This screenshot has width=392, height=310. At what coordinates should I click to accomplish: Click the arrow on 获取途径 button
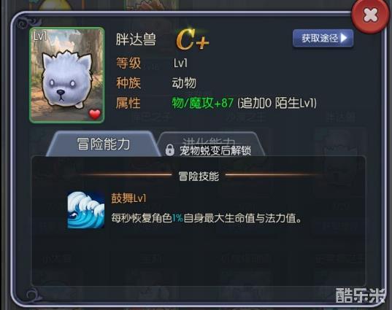pos(345,38)
